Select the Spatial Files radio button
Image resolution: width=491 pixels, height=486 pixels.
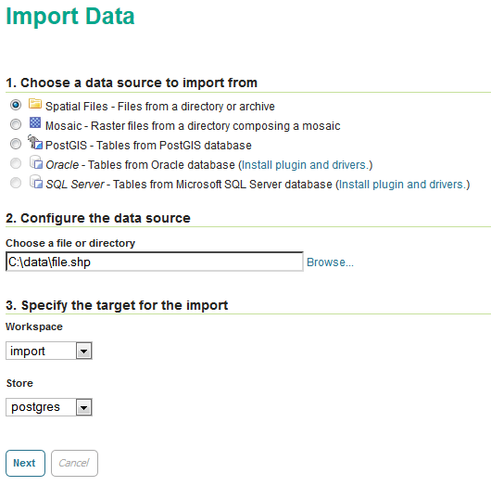tap(16, 105)
